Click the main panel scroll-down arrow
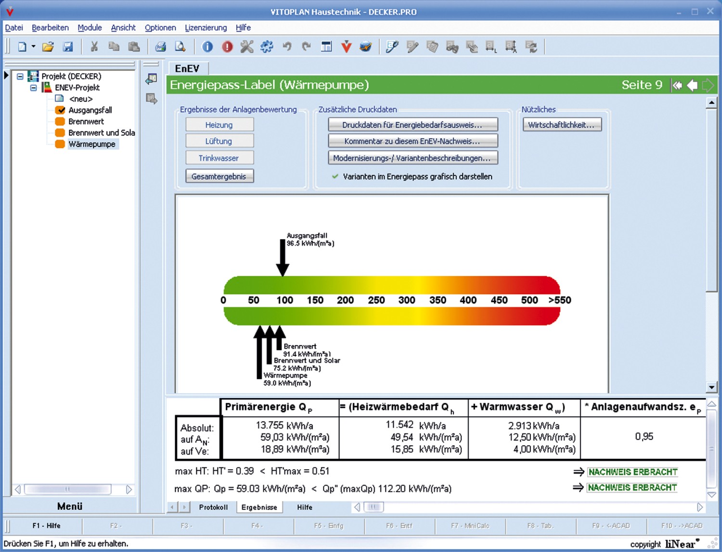 pyautogui.click(x=711, y=387)
